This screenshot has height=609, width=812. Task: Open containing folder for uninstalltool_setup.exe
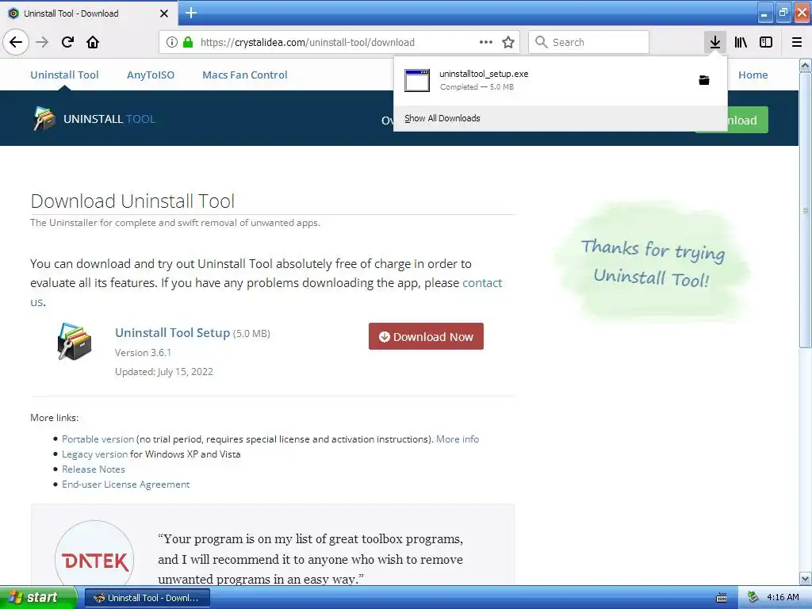[704, 80]
